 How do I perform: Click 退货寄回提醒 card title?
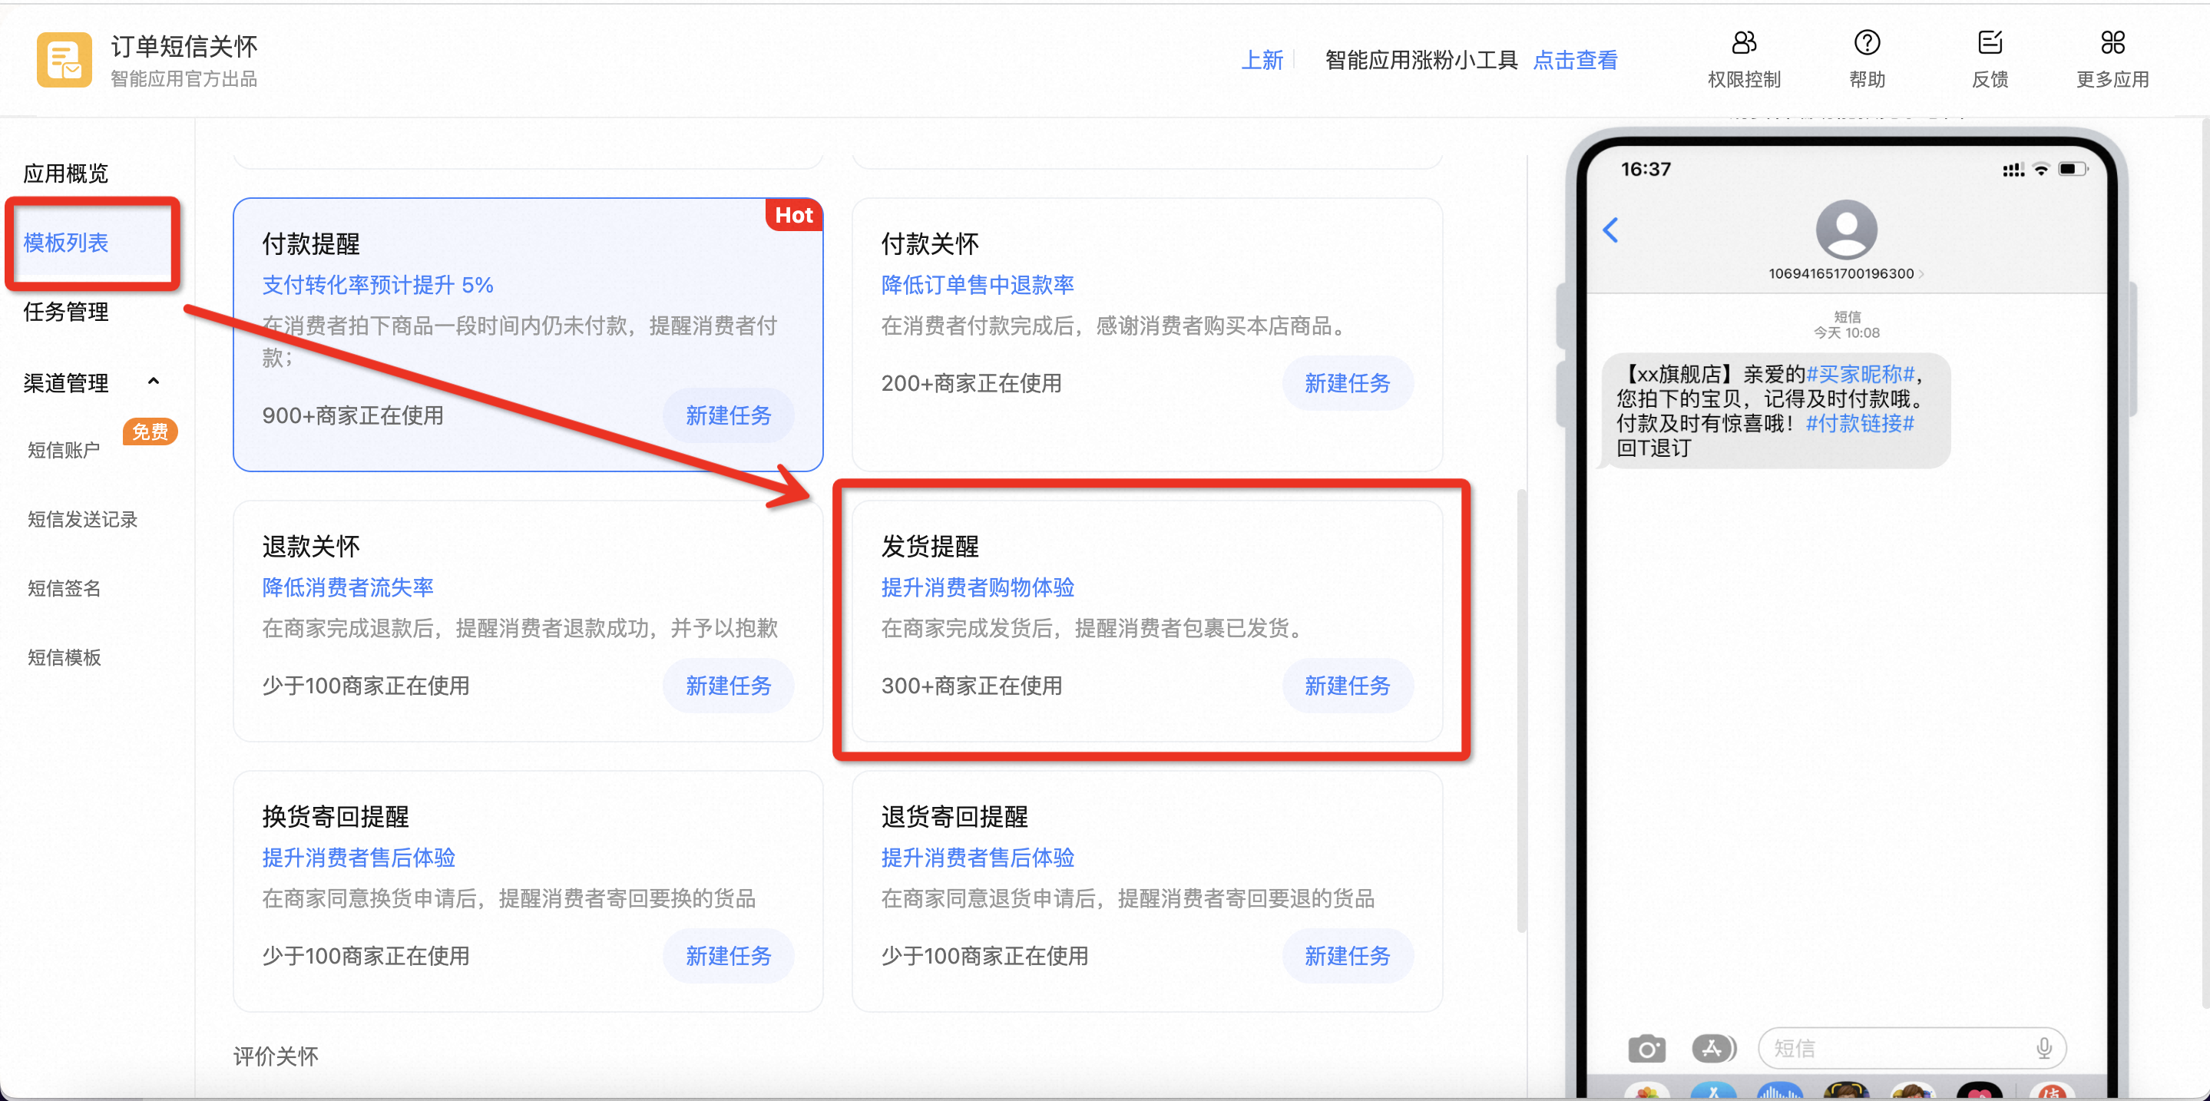pos(954,817)
